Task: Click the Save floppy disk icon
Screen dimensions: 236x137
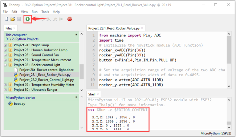Action: point(19,19)
